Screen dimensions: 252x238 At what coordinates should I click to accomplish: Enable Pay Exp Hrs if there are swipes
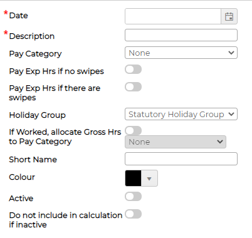[134, 87]
